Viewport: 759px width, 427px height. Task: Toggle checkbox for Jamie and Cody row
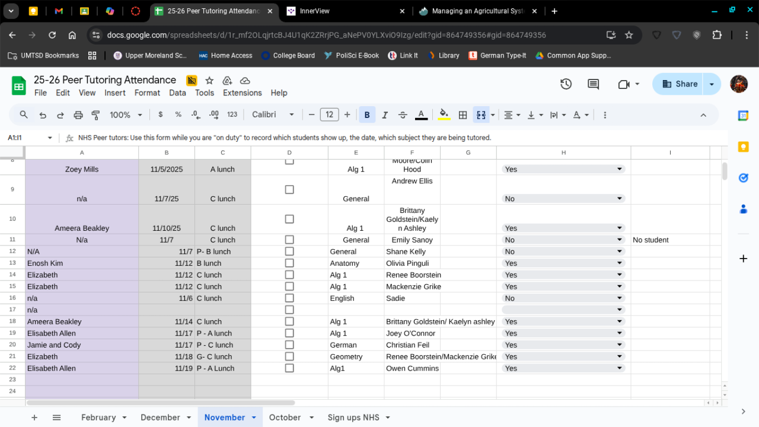tap(289, 345)
